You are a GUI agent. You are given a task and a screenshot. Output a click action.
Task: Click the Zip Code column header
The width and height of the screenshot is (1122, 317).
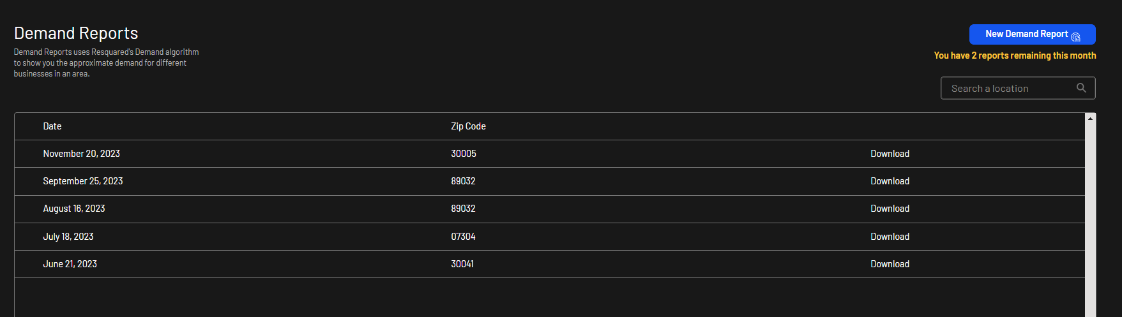468,126
